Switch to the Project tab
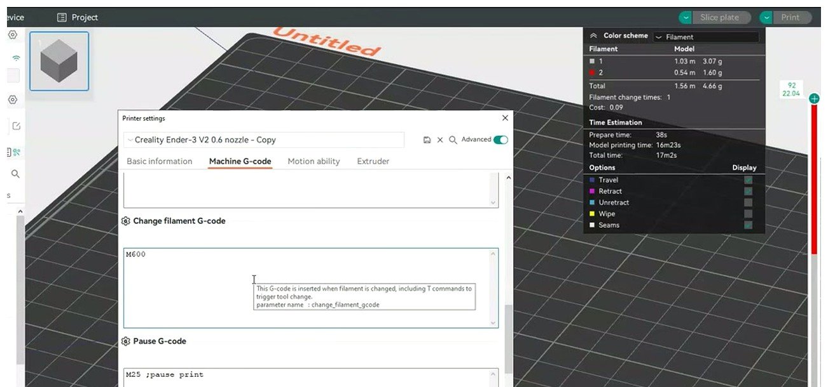Image resolution: width=828 pixels, height=387 pixels. pyautogui.click(x=78, y=18)
